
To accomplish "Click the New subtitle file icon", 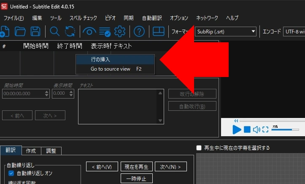I will coord(4,31).
